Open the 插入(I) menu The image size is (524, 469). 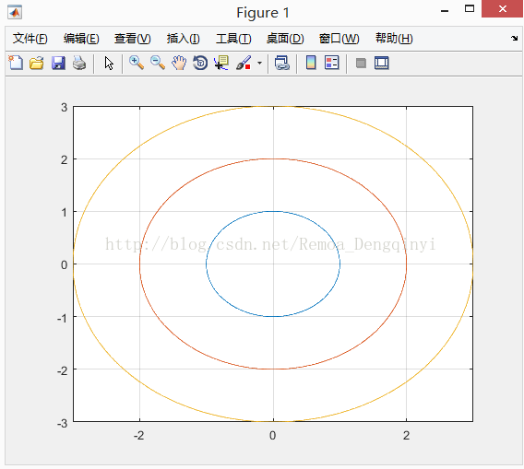pos(184,39)
